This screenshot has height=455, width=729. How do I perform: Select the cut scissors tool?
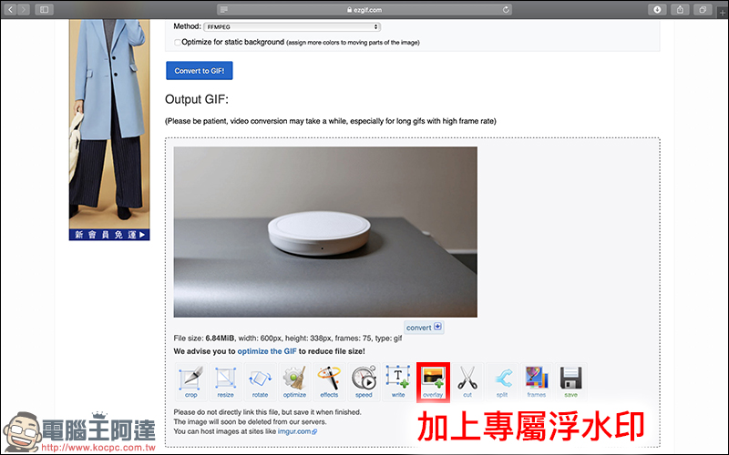(x=467, y=381)
